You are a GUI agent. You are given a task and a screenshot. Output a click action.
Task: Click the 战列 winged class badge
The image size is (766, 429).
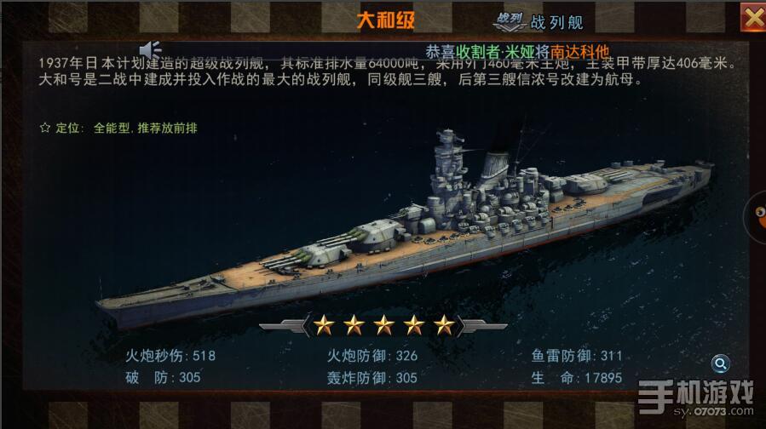510,21
